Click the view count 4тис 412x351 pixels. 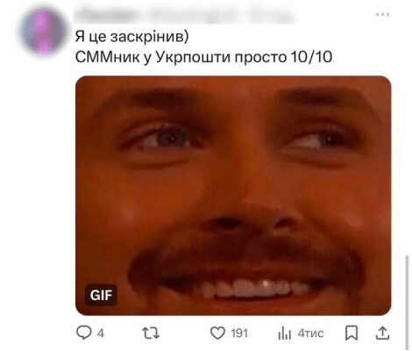point(310,333)
